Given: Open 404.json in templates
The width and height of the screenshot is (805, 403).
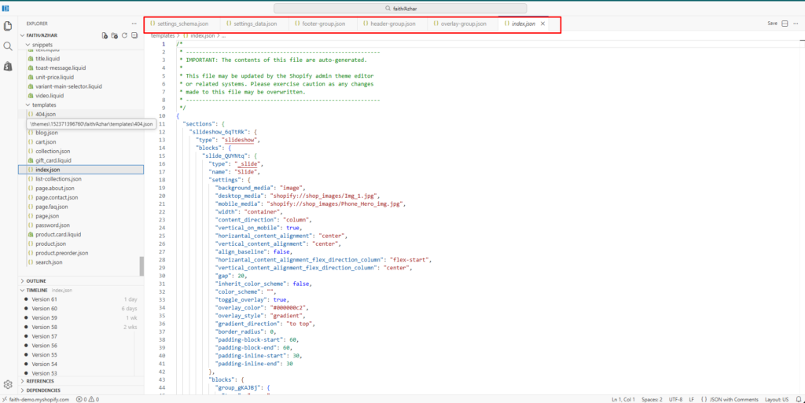Looking at the screenshot, I should 46,114.
